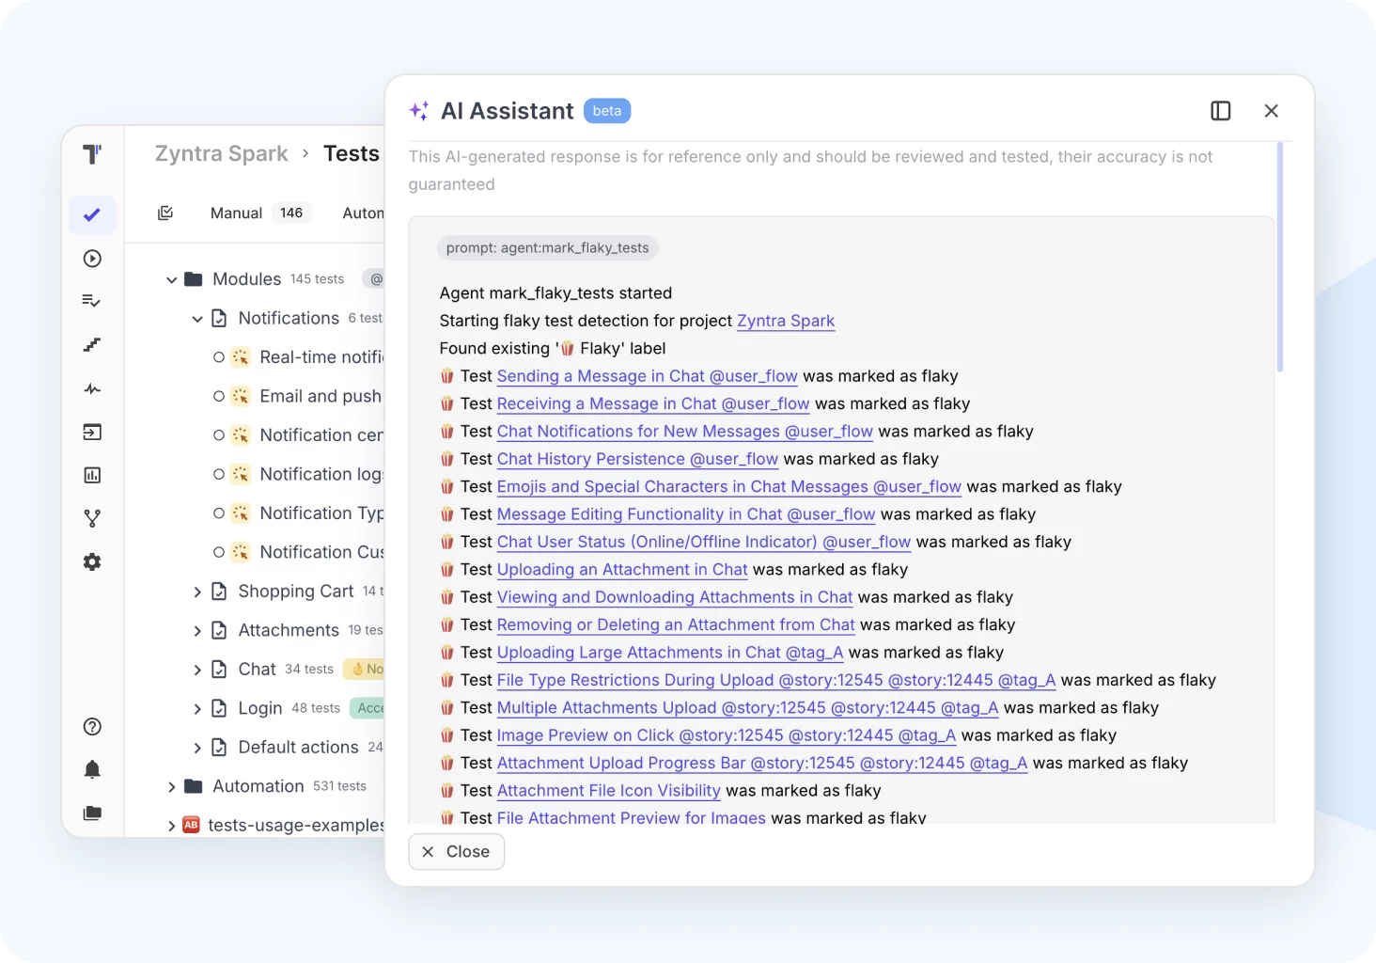Switch to the Manual tab

(236, 213)
